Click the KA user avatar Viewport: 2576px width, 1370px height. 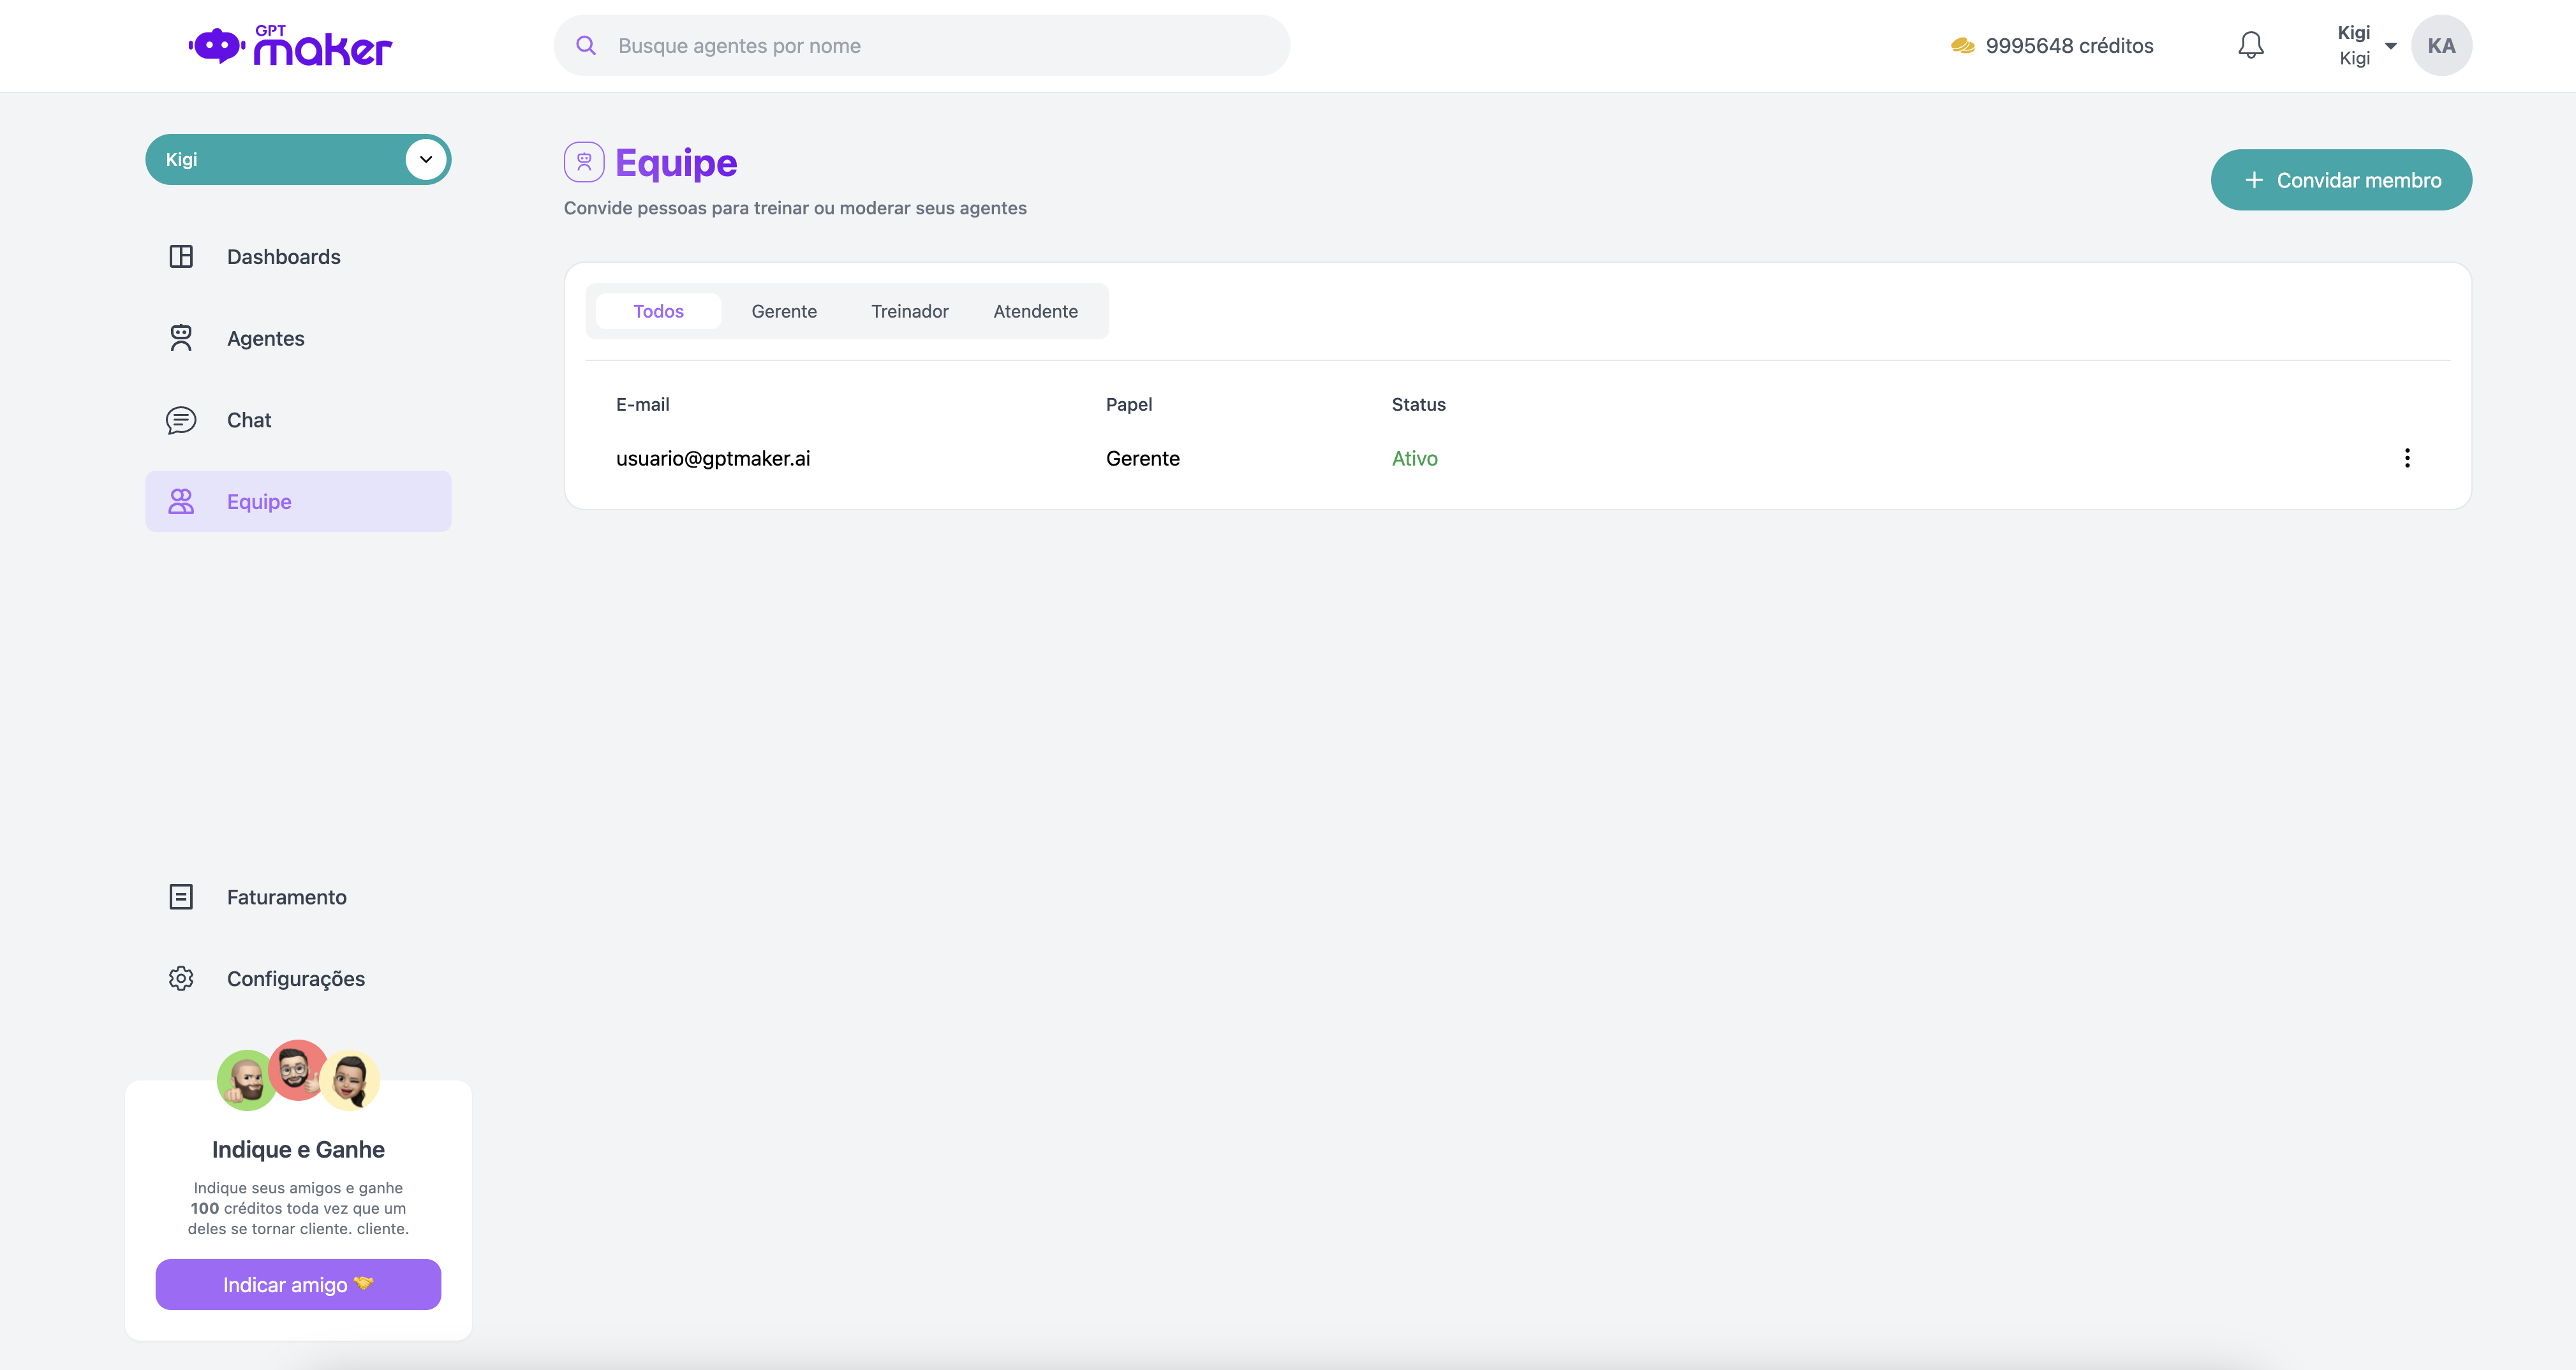pos(2441,46)
